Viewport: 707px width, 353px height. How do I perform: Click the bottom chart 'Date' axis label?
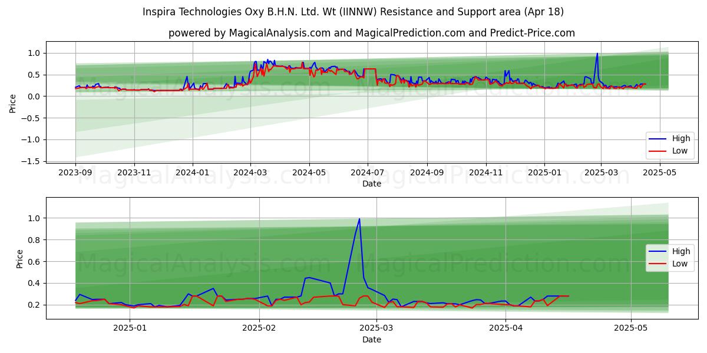tap(372, 339)
